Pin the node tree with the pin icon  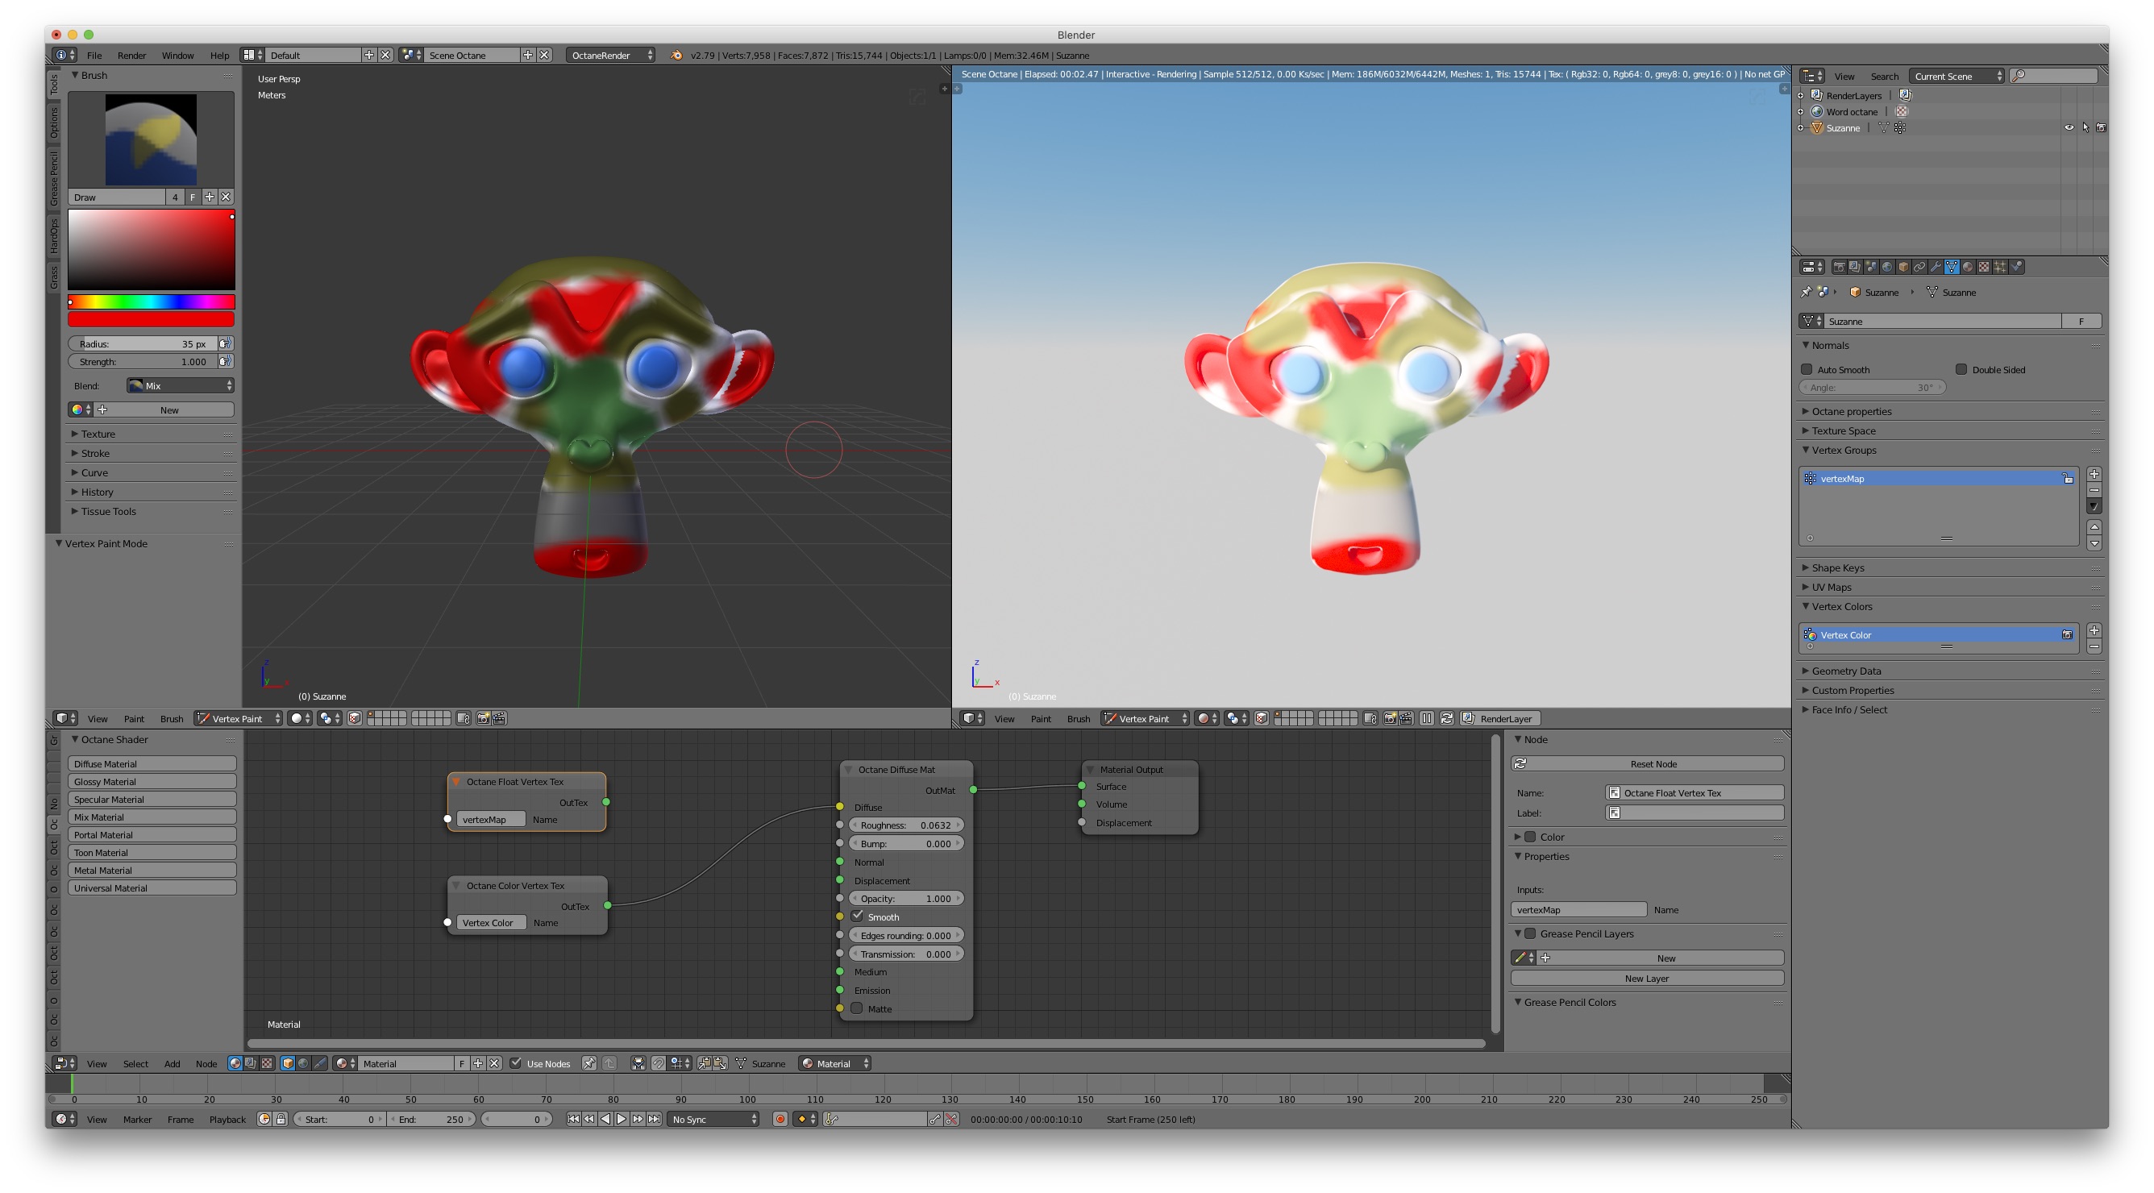[x=588, y=1063]
